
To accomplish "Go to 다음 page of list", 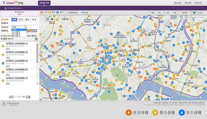I will click(x=28, y=97).
